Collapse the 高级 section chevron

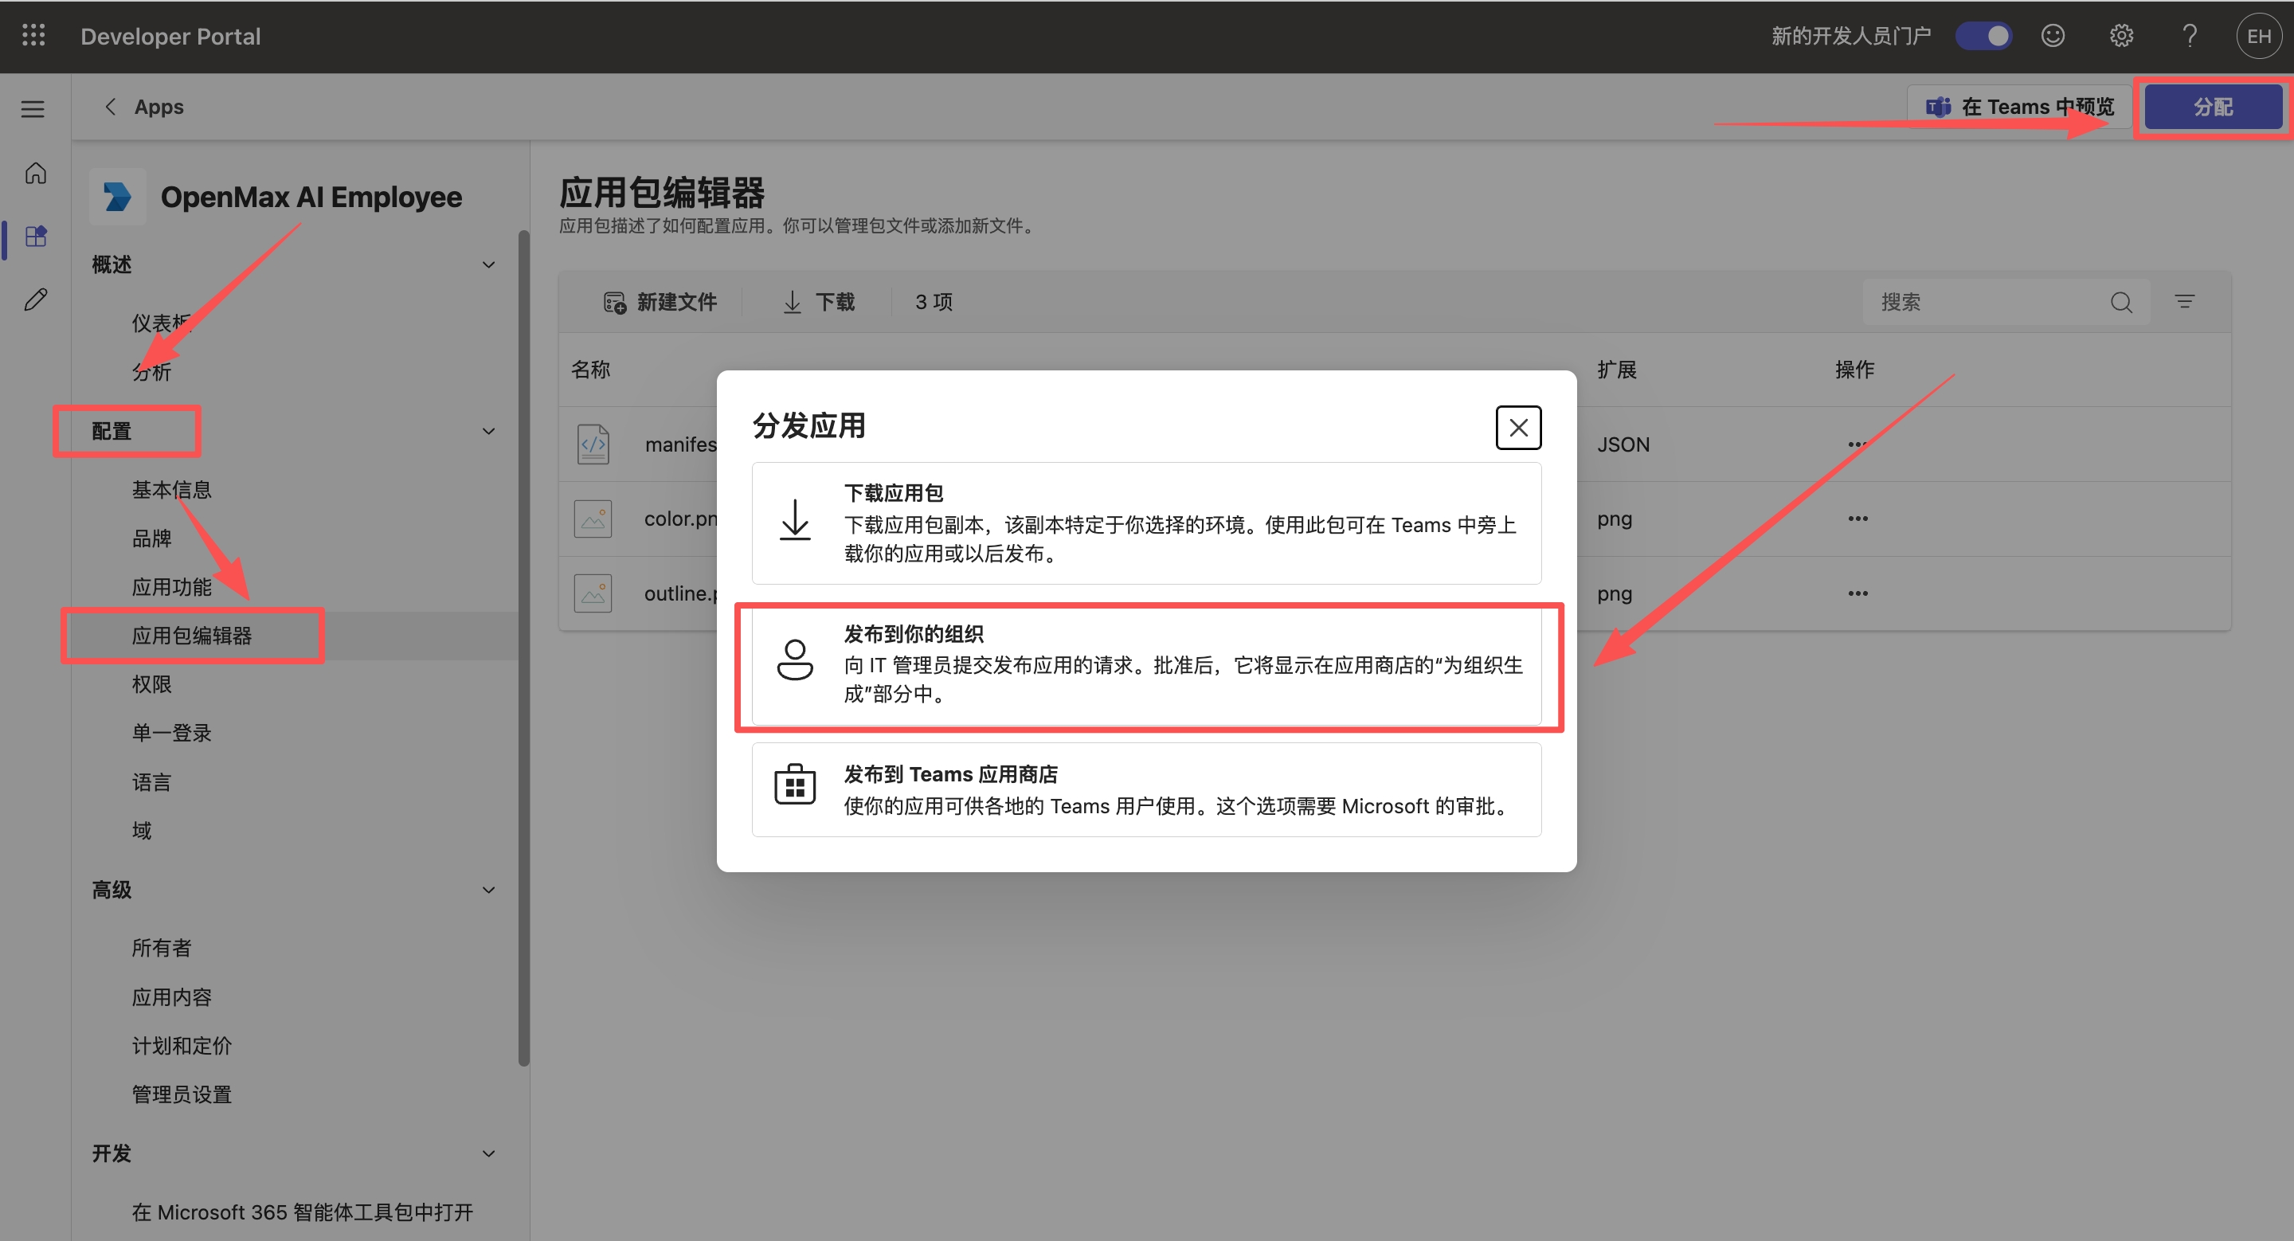489,890
